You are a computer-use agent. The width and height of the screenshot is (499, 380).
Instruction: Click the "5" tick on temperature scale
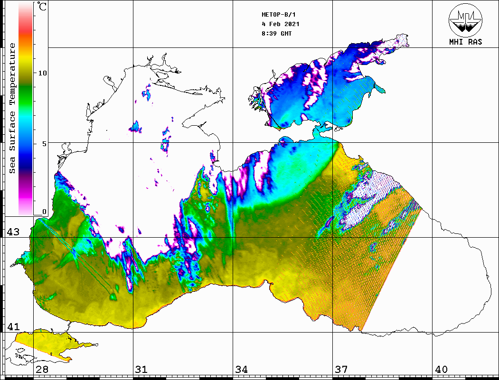45,144
